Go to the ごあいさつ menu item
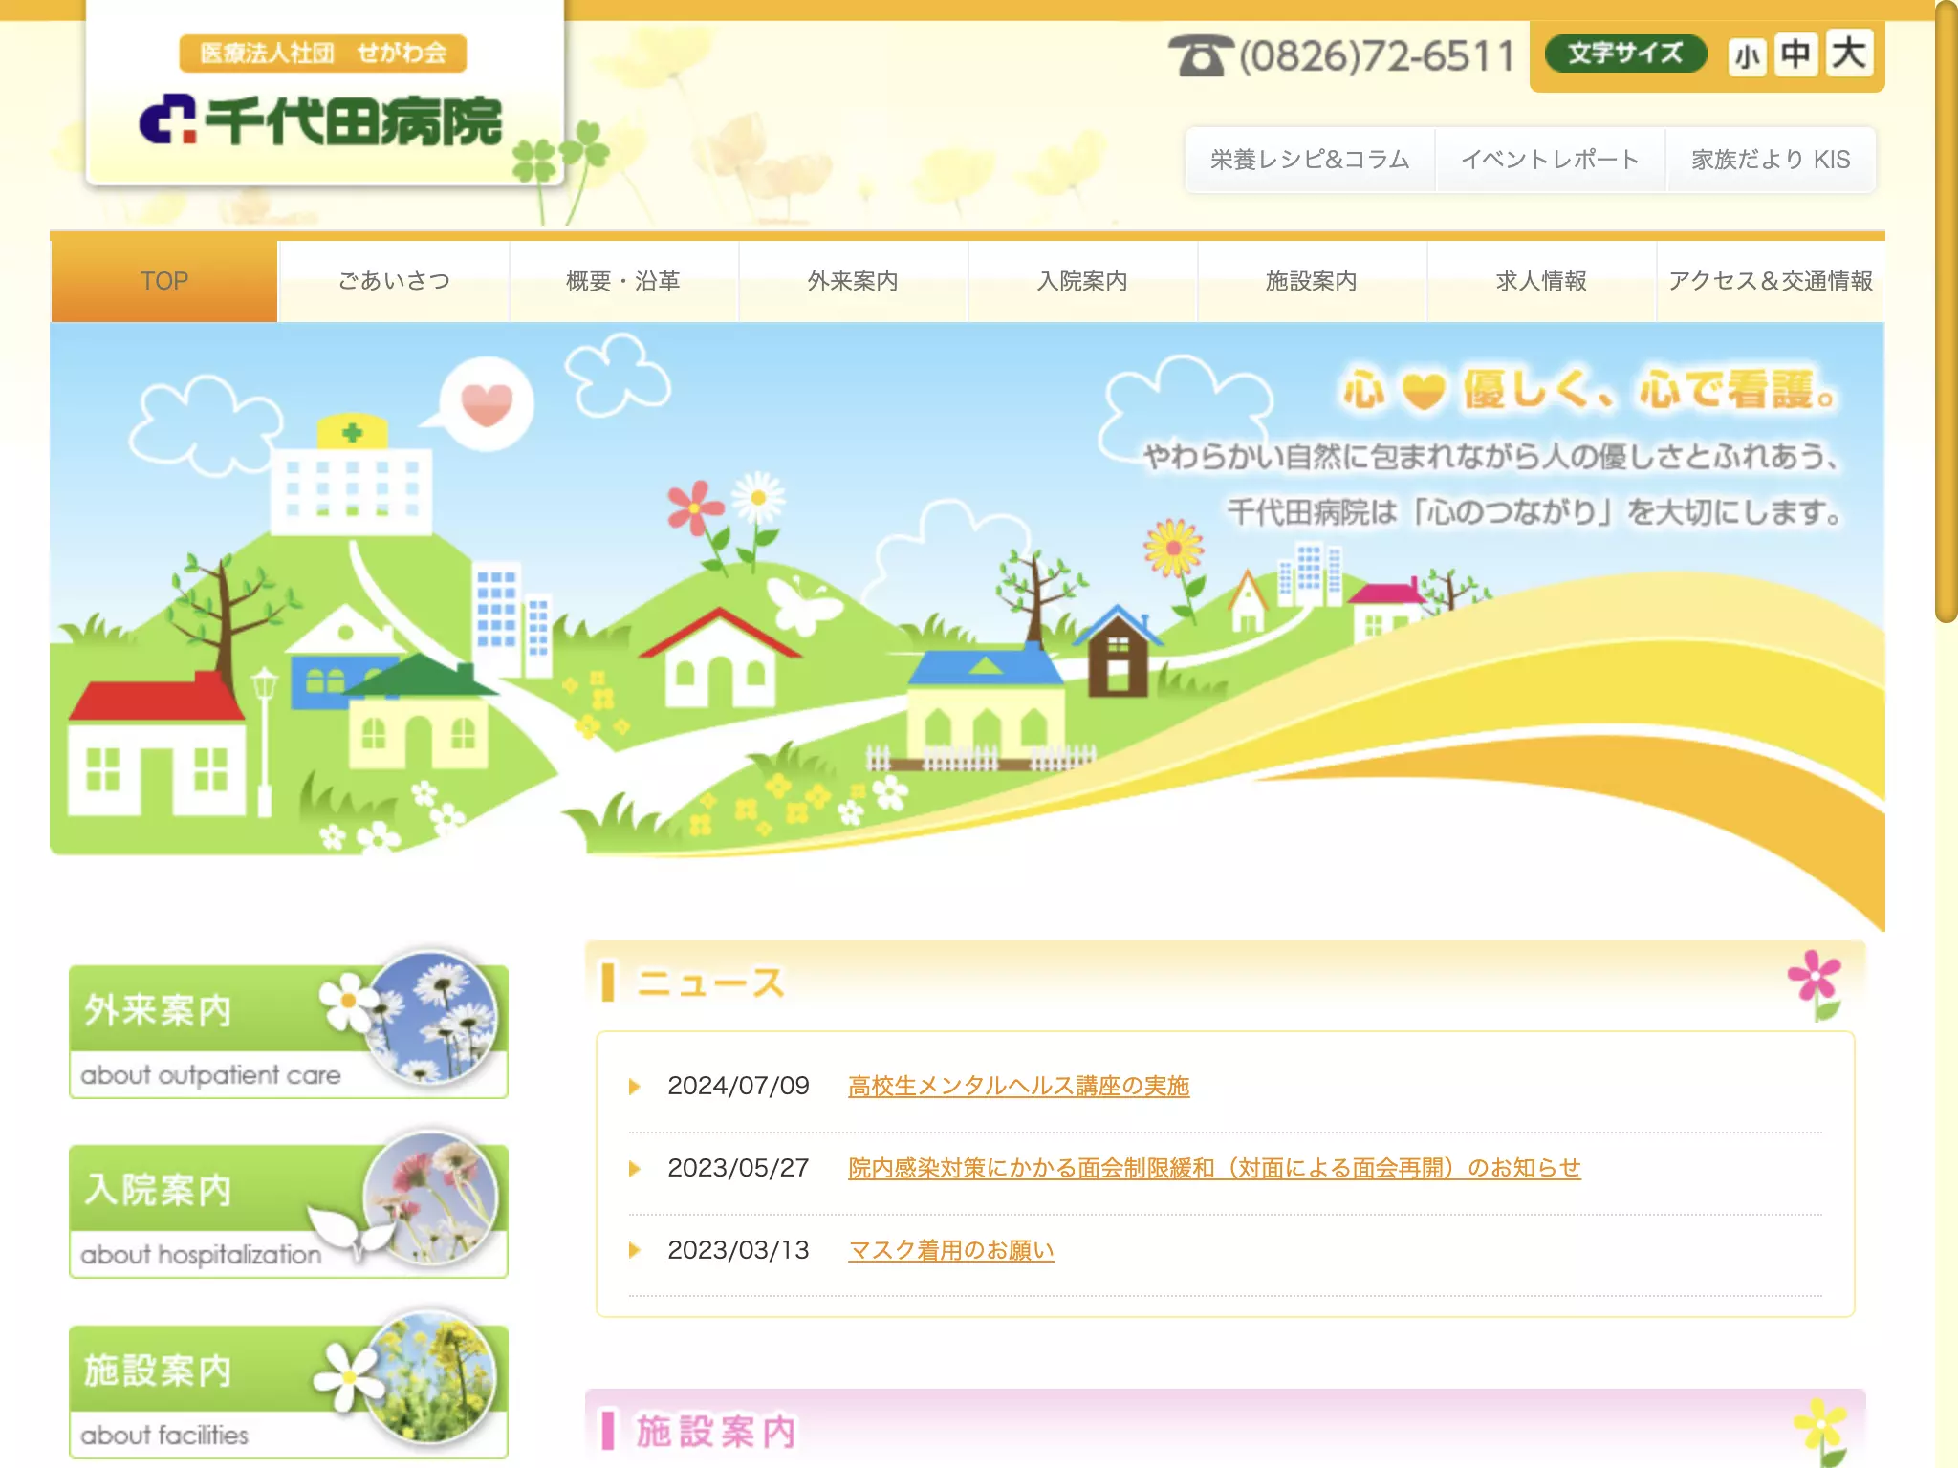This screenshot has width=1958, height=1468. (394, 281)
